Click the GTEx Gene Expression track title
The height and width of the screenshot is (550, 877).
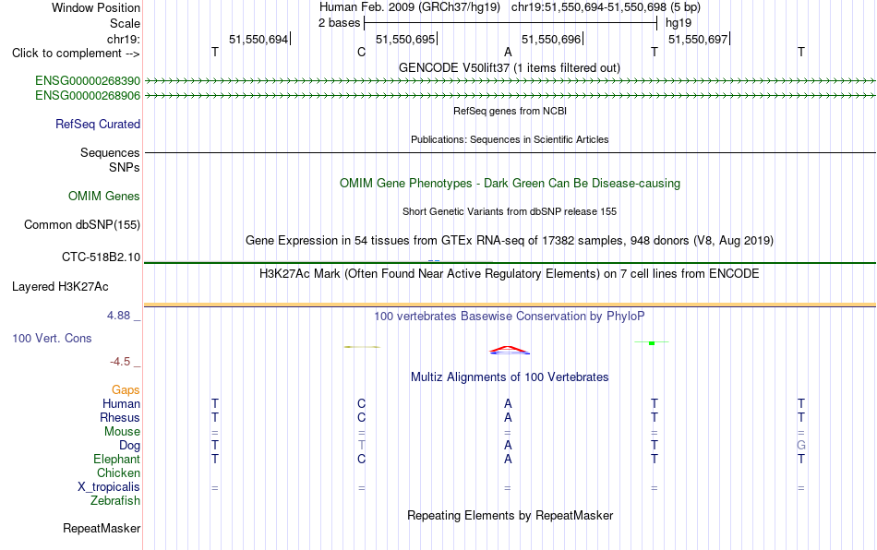point(510,240)
